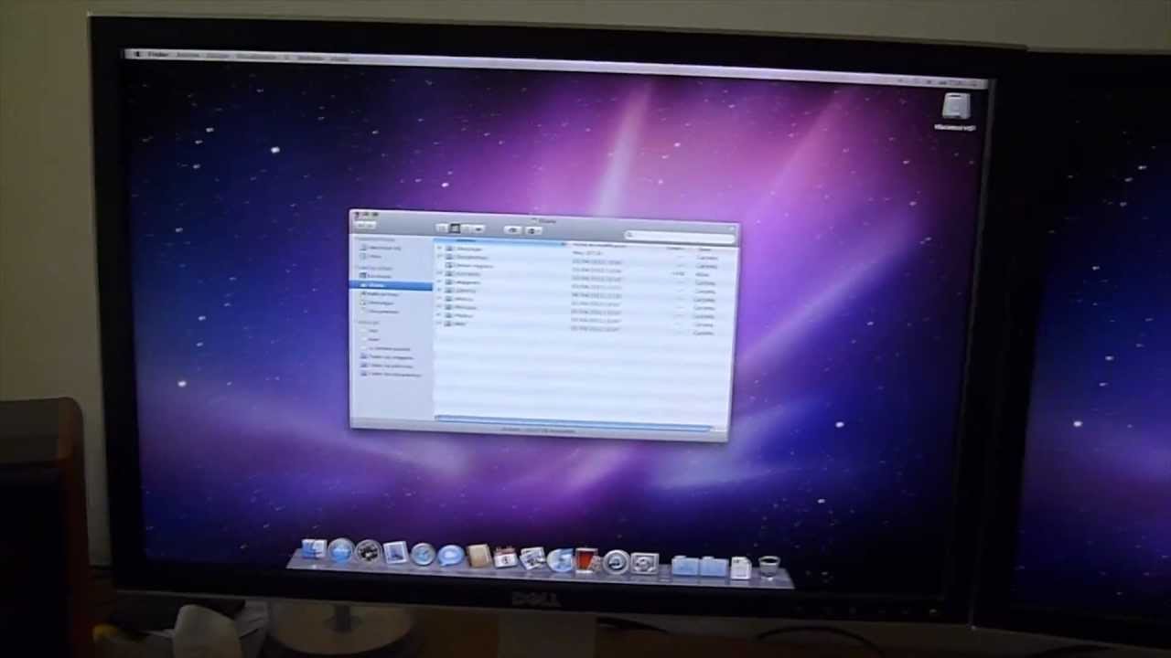
Task: Open the Trash in the Dock
Action: [768, 568]
